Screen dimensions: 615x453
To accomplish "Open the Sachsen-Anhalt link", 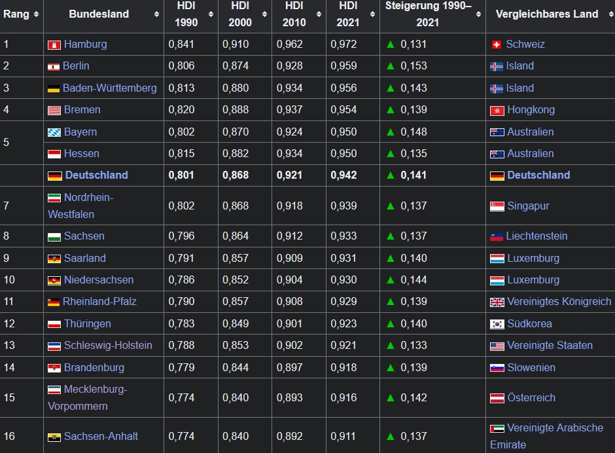I will (101, 436).
